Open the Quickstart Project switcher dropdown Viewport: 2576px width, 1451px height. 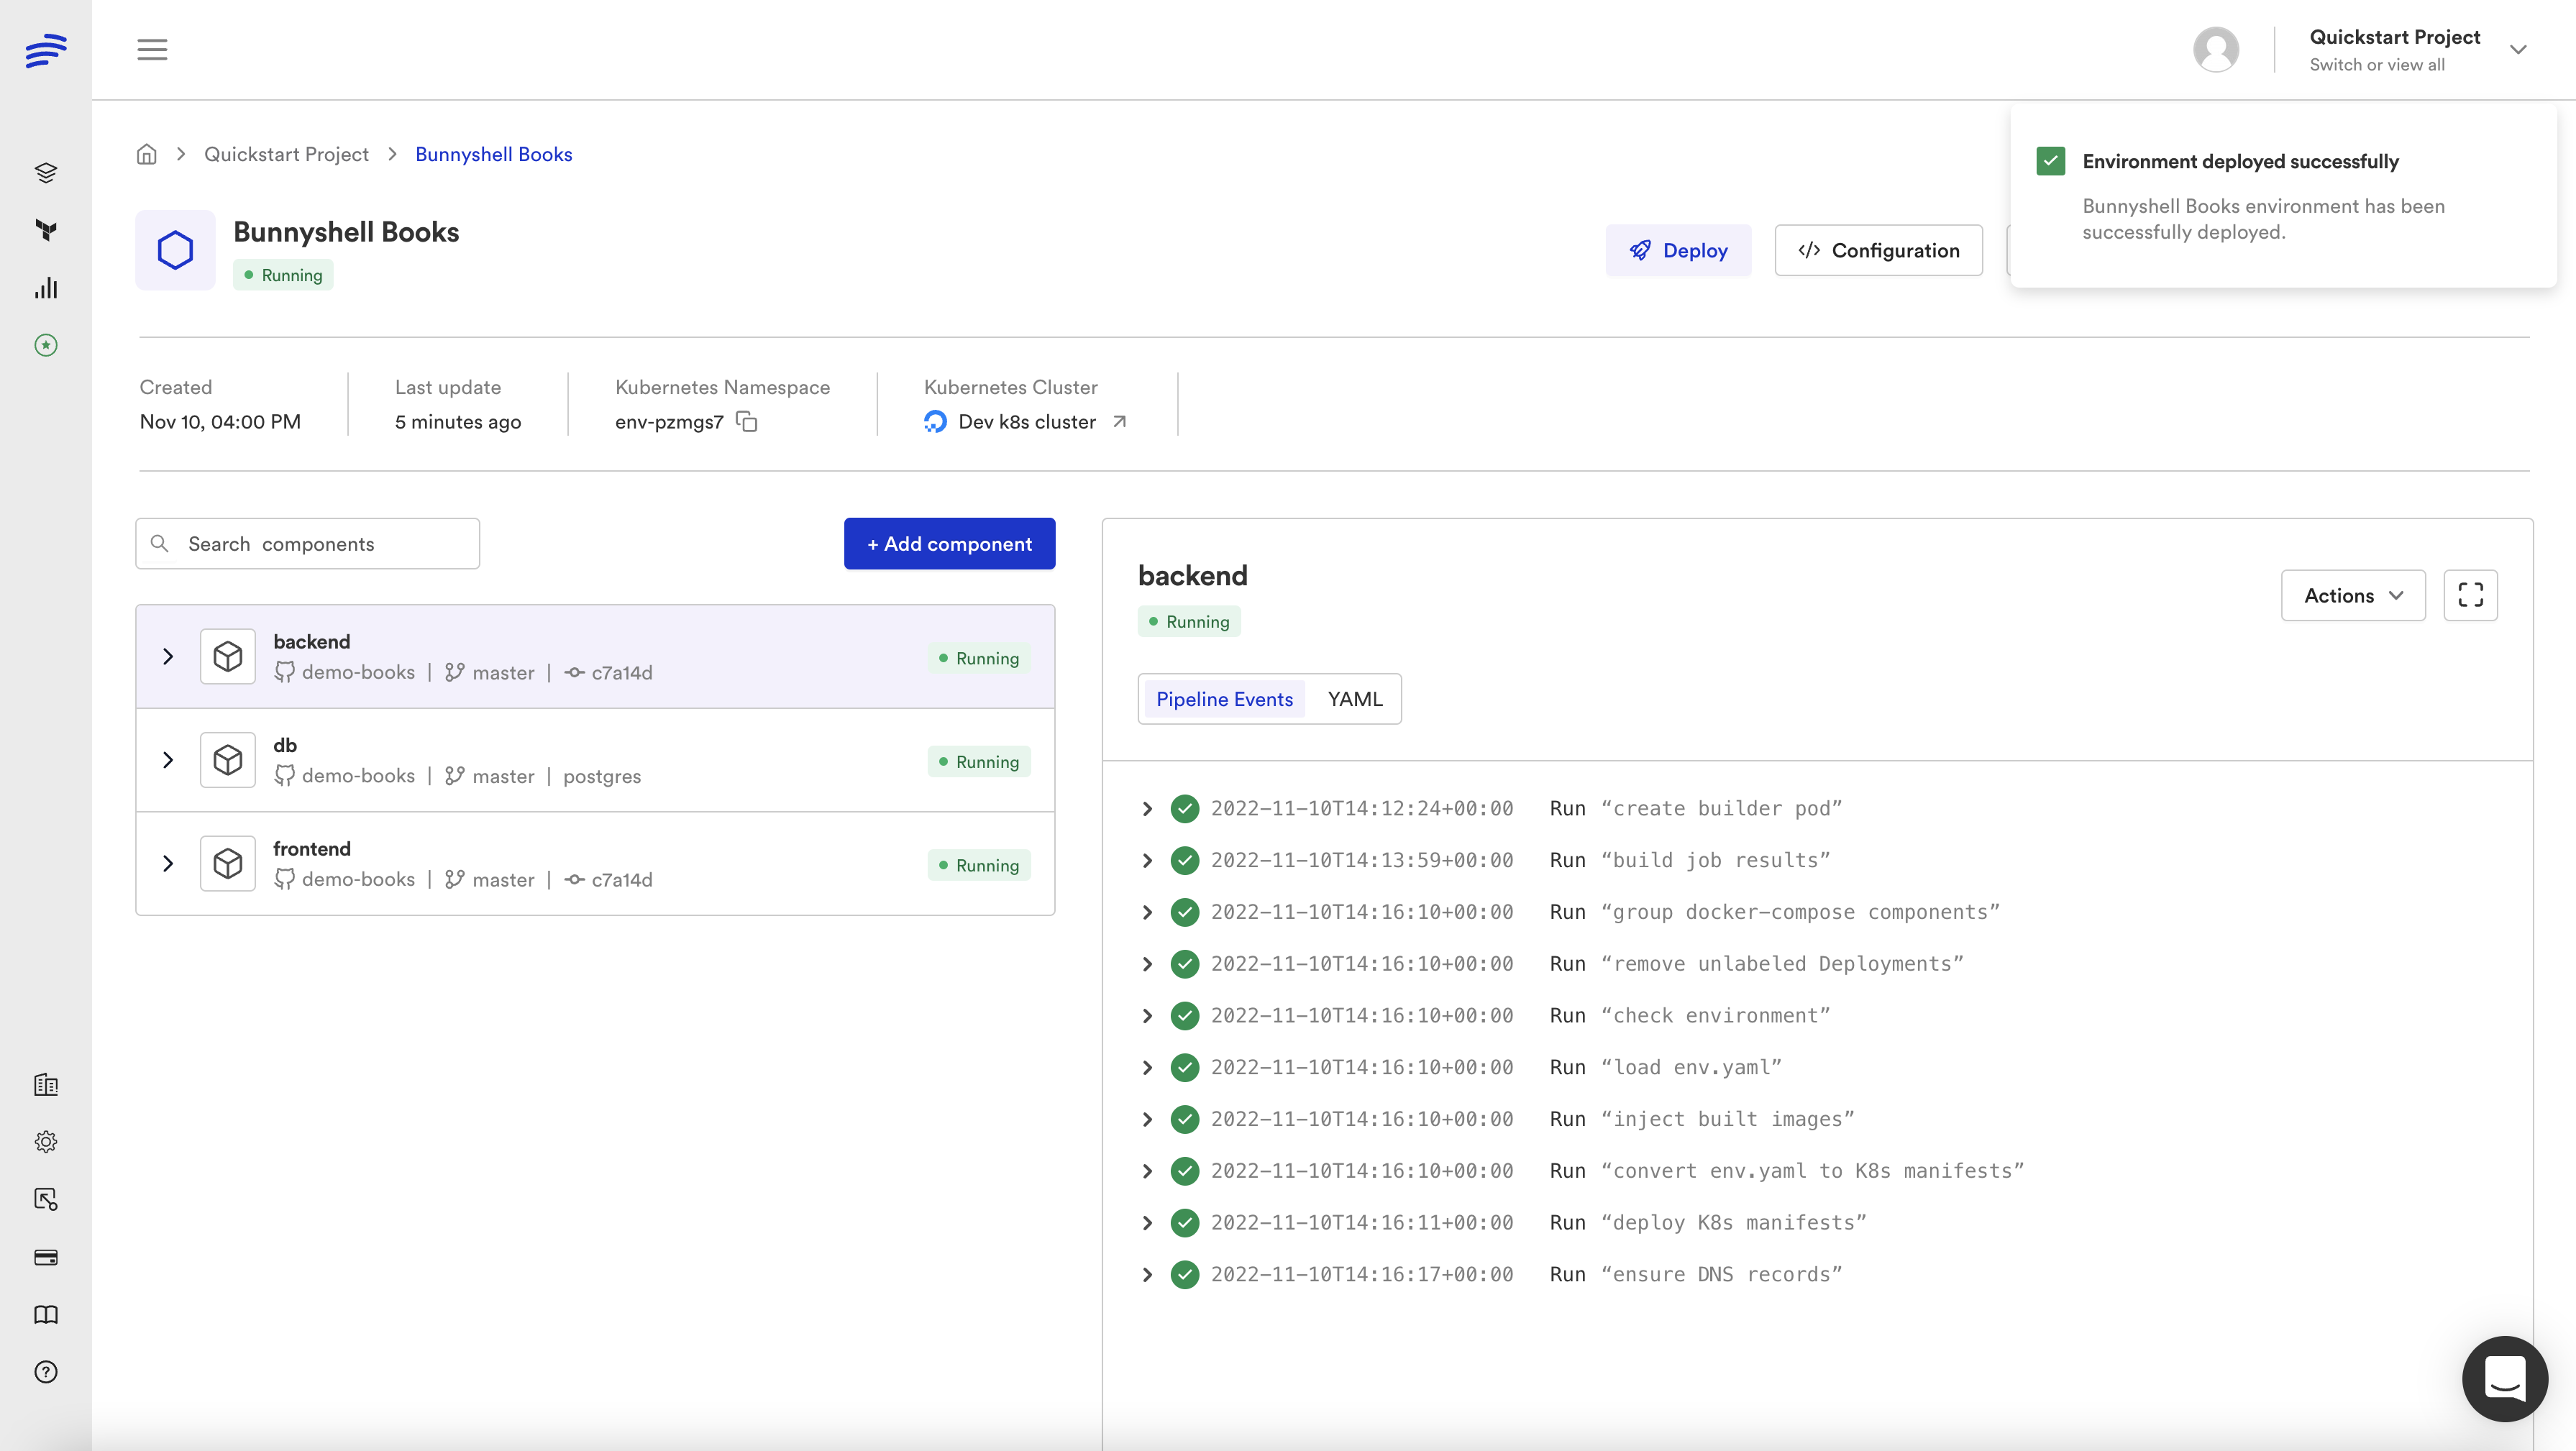pyautogui.click(x=2518, y=49)
